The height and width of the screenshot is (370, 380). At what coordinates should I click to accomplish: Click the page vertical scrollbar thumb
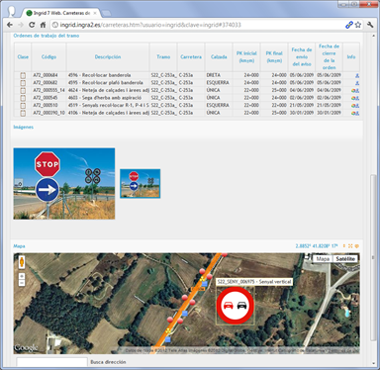[x=373, y=257]
